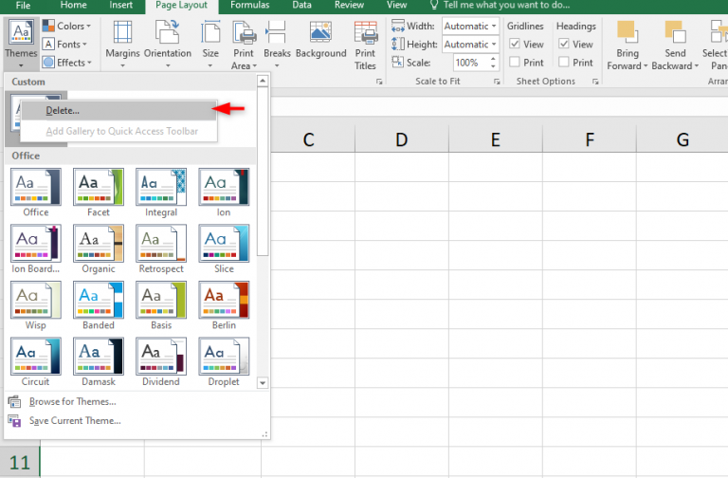The width and height of the screenshot is (728, 478).
Task: Select column C header
Action: tap(309, 138)
